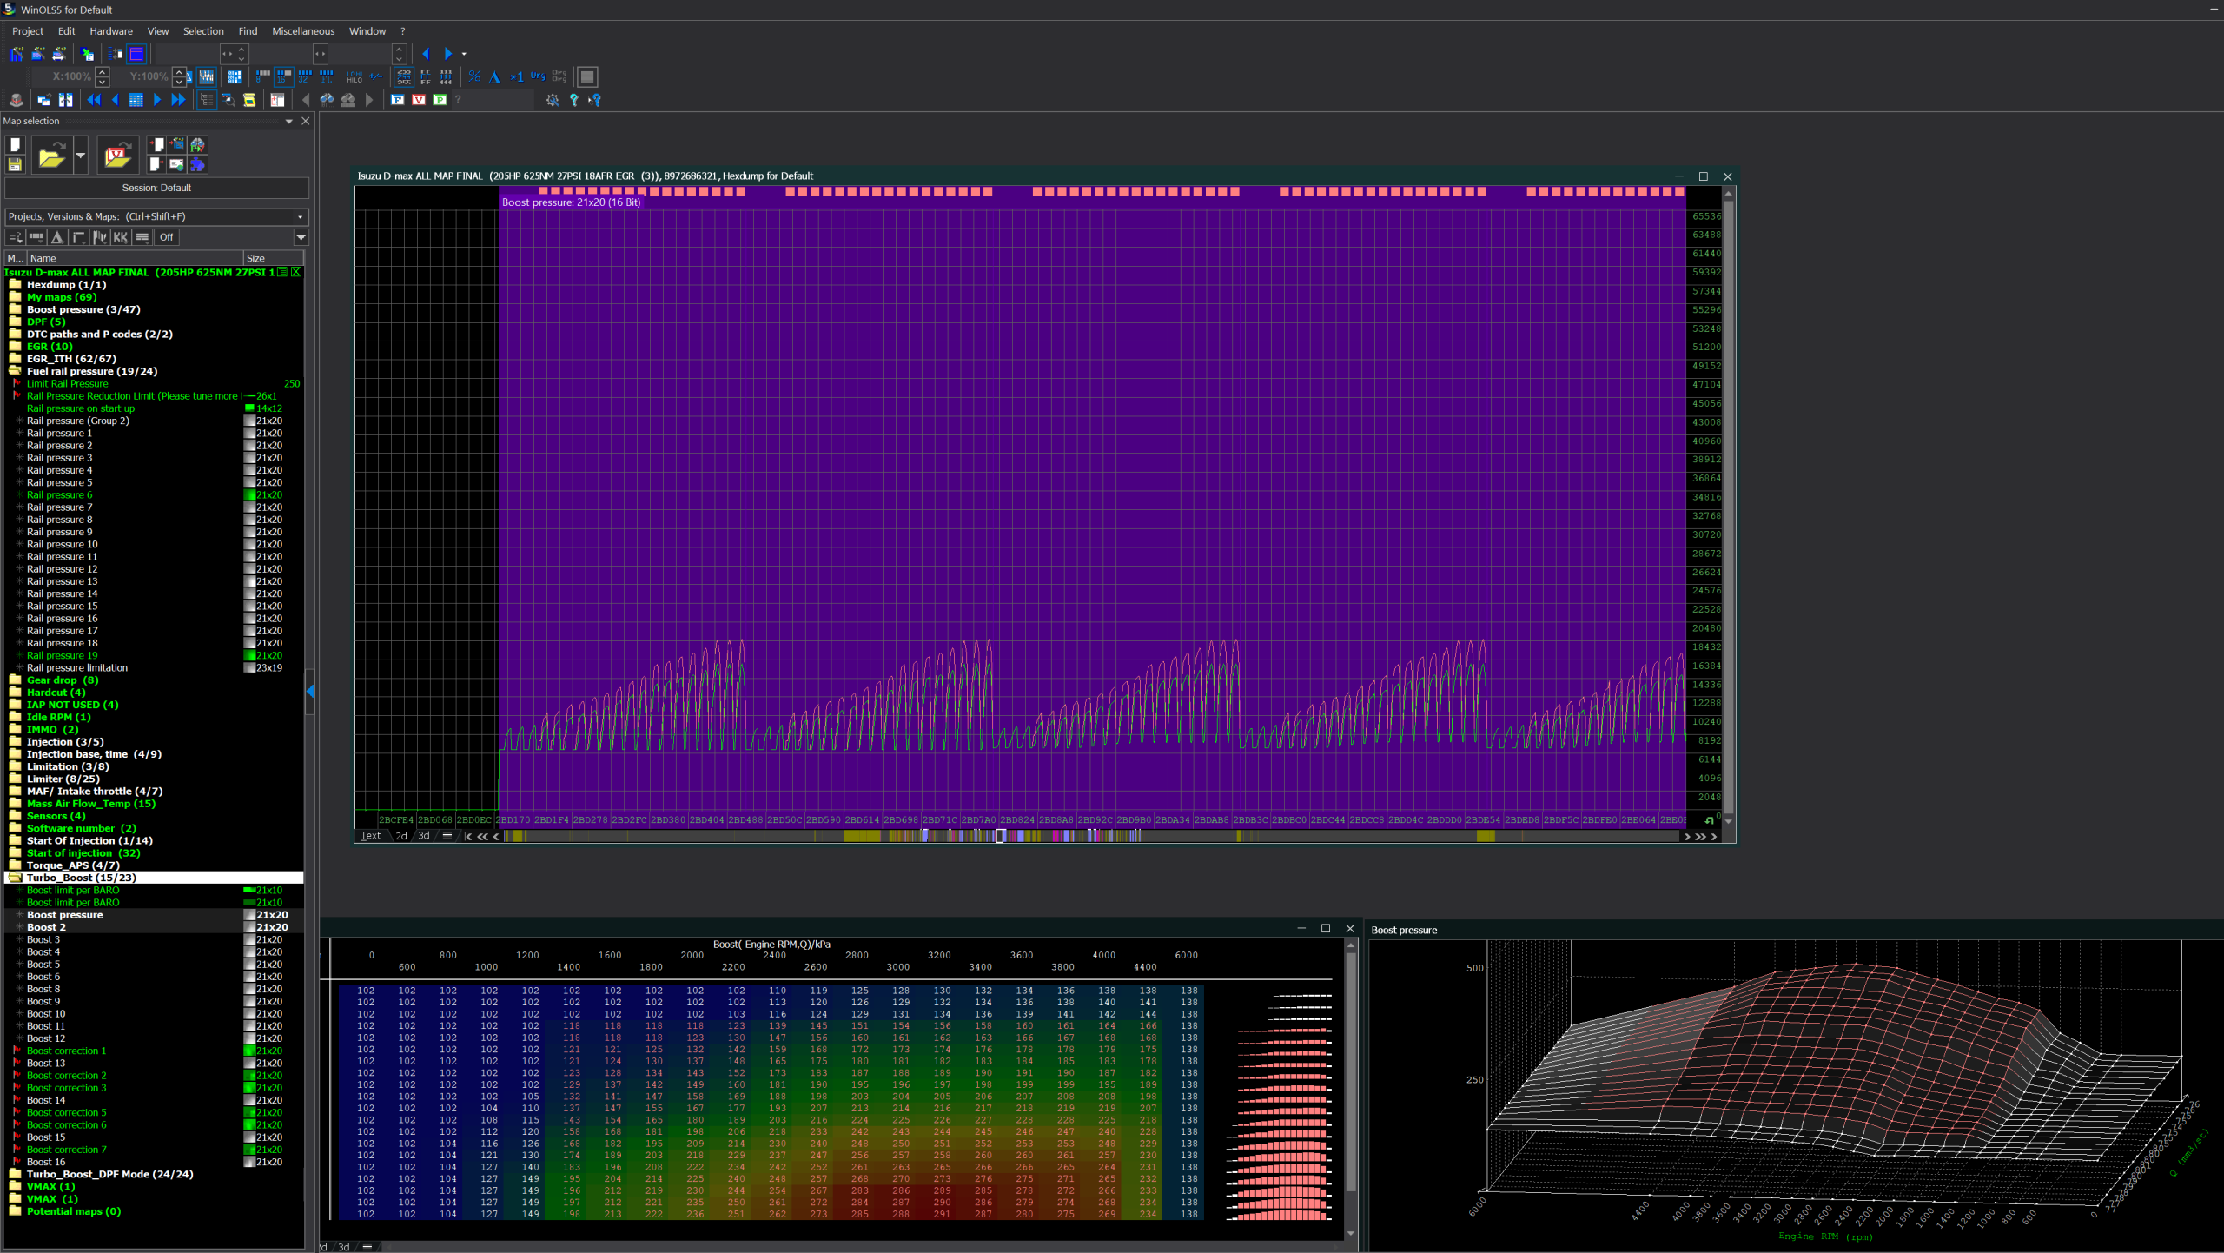Click the percent difference display icon

pyautogui.click(x=474, y=76)
